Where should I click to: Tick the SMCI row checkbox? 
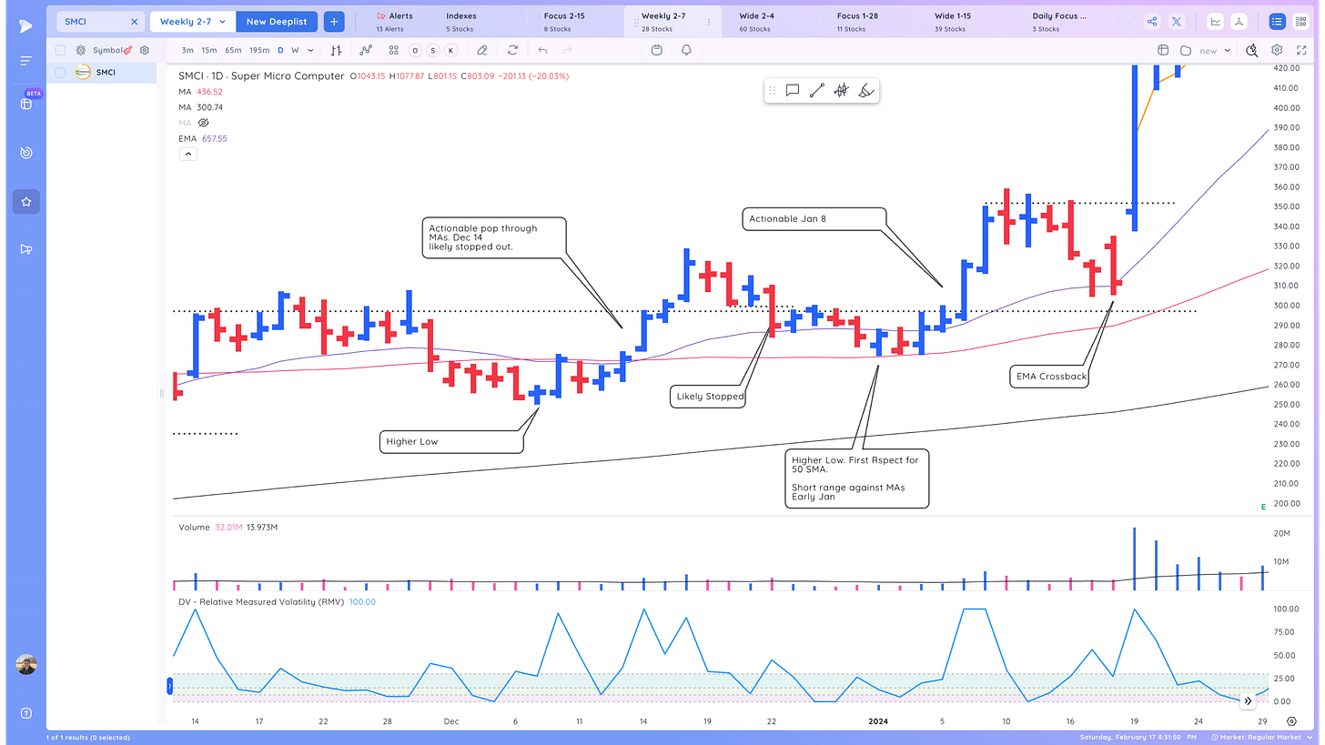[61, 73]
